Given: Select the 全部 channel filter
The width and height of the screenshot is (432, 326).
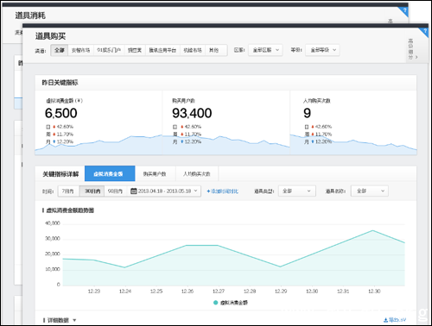Looking at the screenshot, I should [60, 50].
